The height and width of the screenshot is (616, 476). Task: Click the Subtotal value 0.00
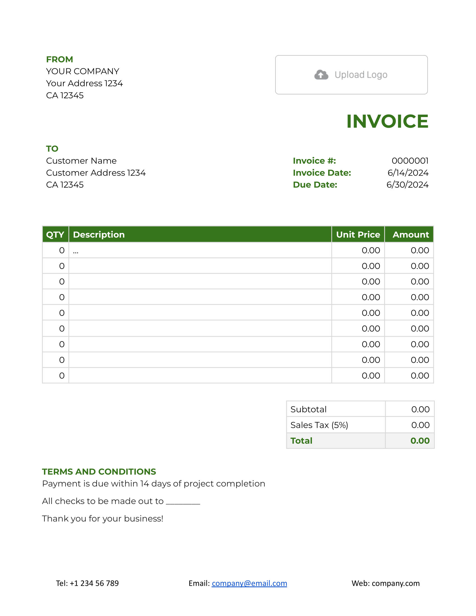point(420,410)
